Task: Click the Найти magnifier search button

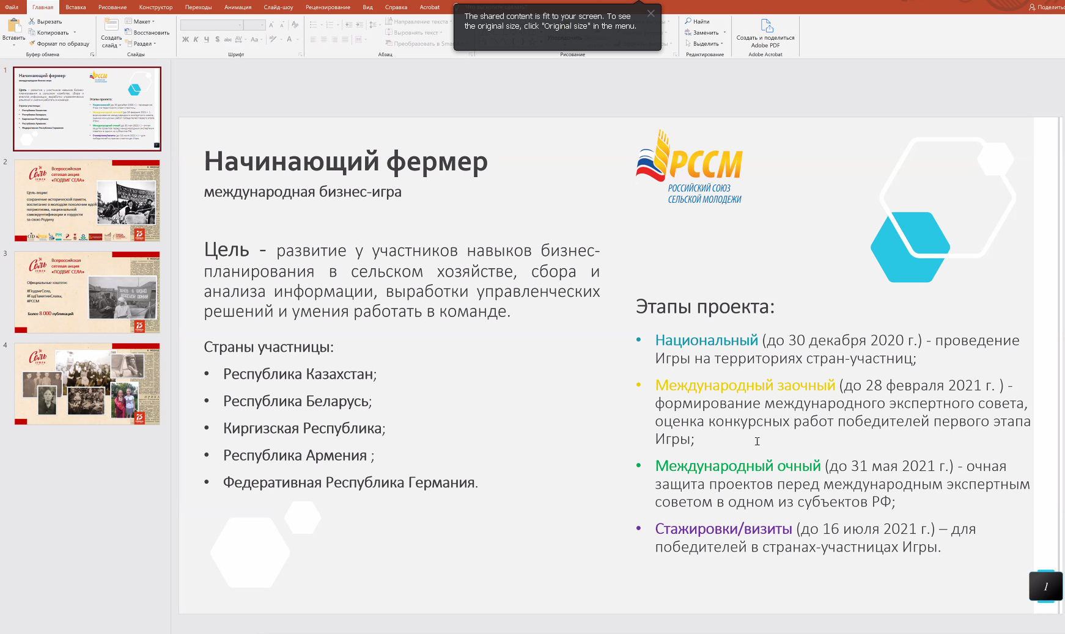Action: tap(697, 21)
